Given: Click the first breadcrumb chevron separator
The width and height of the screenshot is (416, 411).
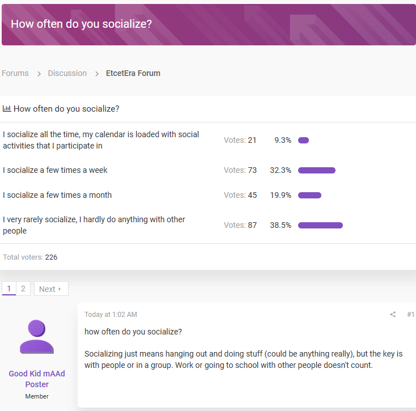Looking at the screenshot, I should point(39,74).
